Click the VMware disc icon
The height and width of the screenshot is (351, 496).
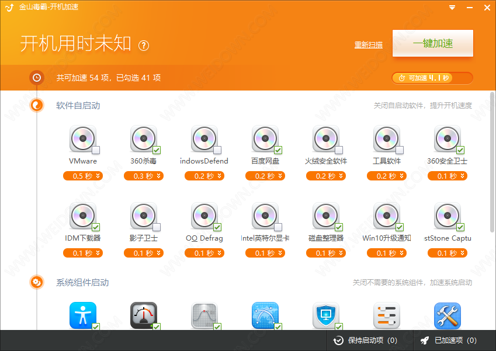[83, 138]
